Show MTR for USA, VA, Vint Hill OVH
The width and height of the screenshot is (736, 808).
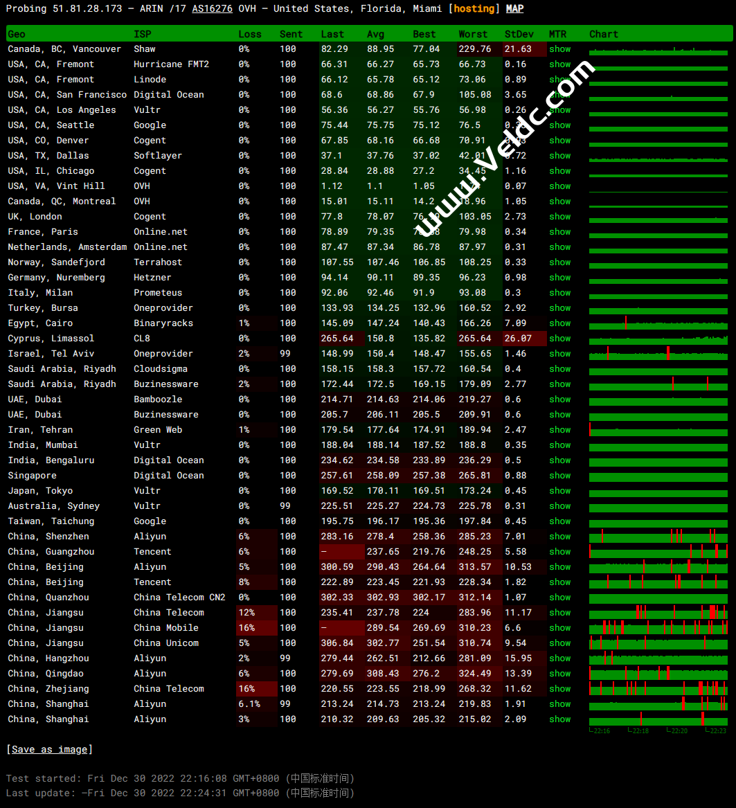click(559, 186)
